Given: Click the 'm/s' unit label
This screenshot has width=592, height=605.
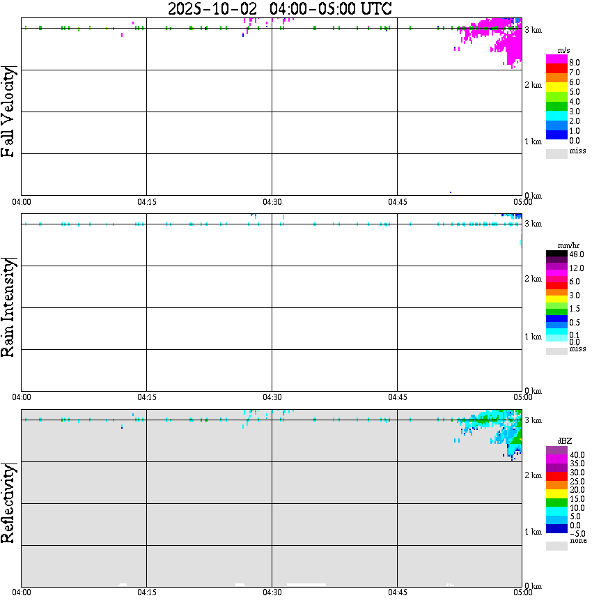Looking at the screenshot, I should [563, 50].
